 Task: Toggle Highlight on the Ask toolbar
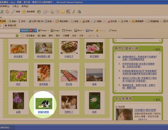(x=101, y=30)
